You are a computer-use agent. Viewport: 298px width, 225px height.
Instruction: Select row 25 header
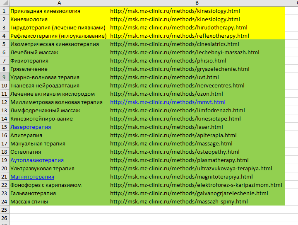click(4, 210)
